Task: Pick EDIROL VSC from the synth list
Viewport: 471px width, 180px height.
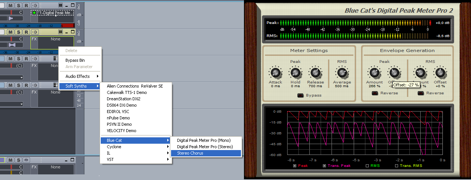Action: 135,112
